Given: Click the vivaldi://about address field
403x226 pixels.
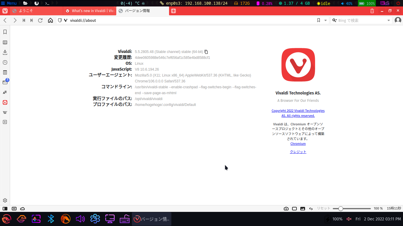Looking at the screenshot, I should [192, 20].
